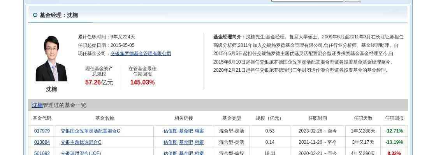
Task: Open fund code 017979
Action: tap(42, 131)
